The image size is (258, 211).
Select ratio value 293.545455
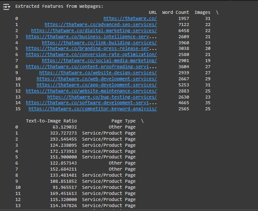coord(63,139)
